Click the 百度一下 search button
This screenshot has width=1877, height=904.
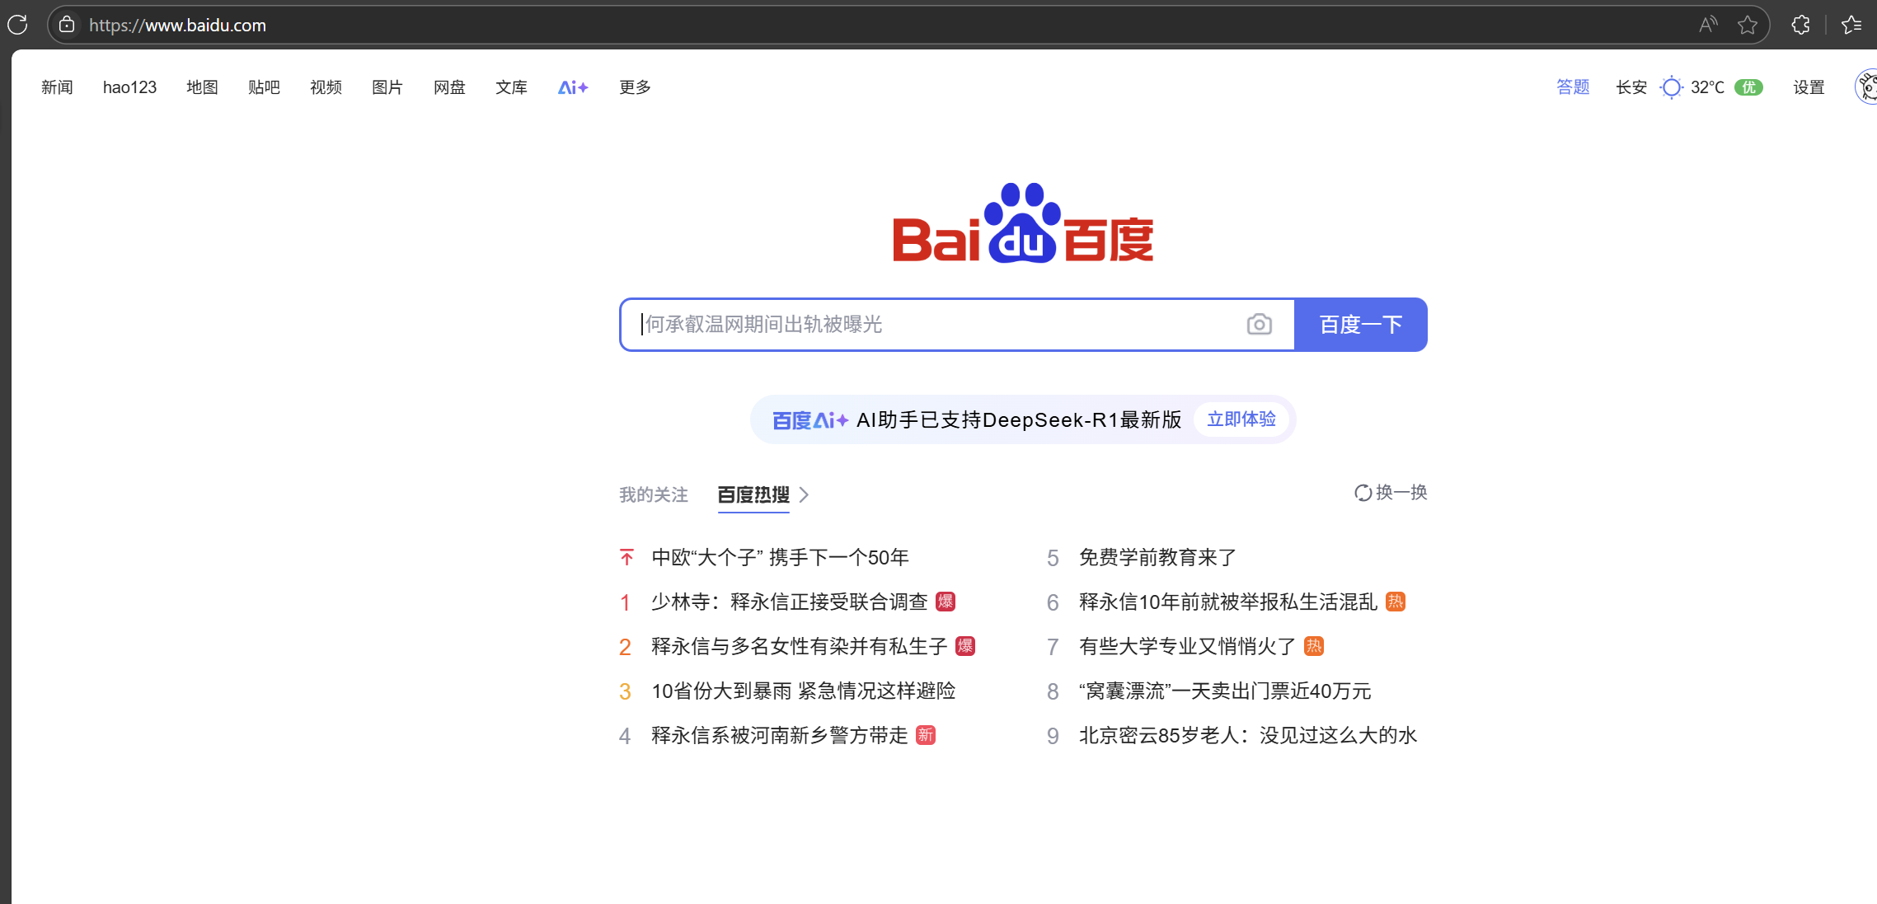1361,325
